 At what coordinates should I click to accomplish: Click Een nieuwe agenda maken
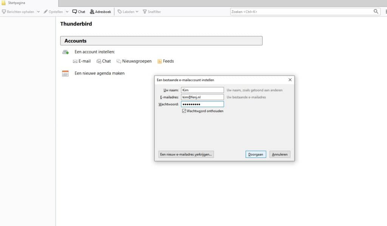point(99,73)
